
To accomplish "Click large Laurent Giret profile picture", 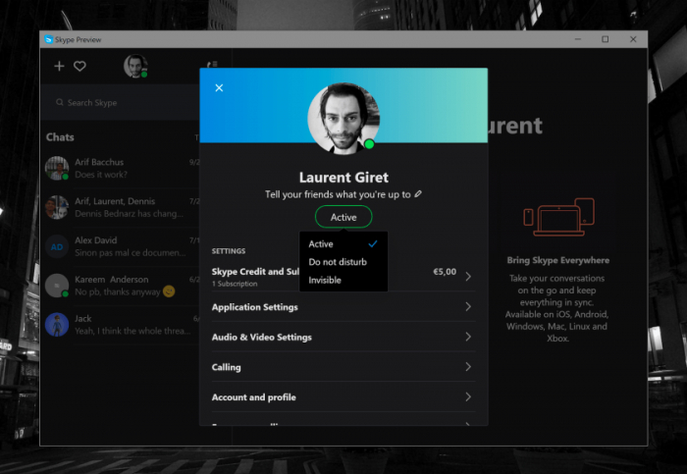I will click(x=343, y=119).
